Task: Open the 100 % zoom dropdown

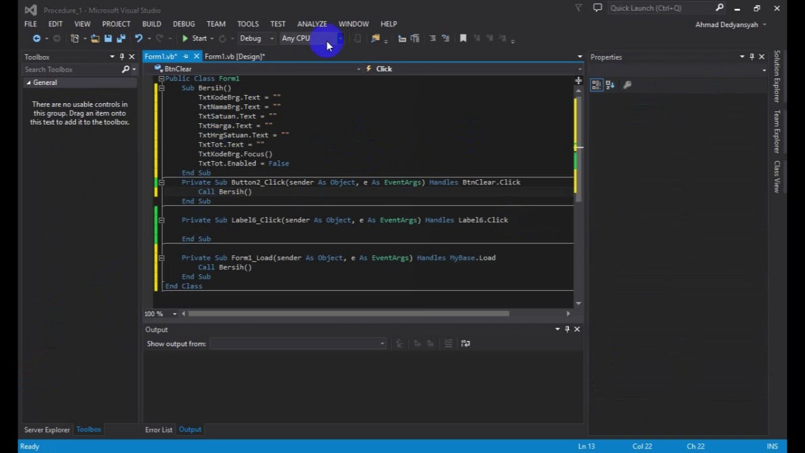Action: (175, 314)
